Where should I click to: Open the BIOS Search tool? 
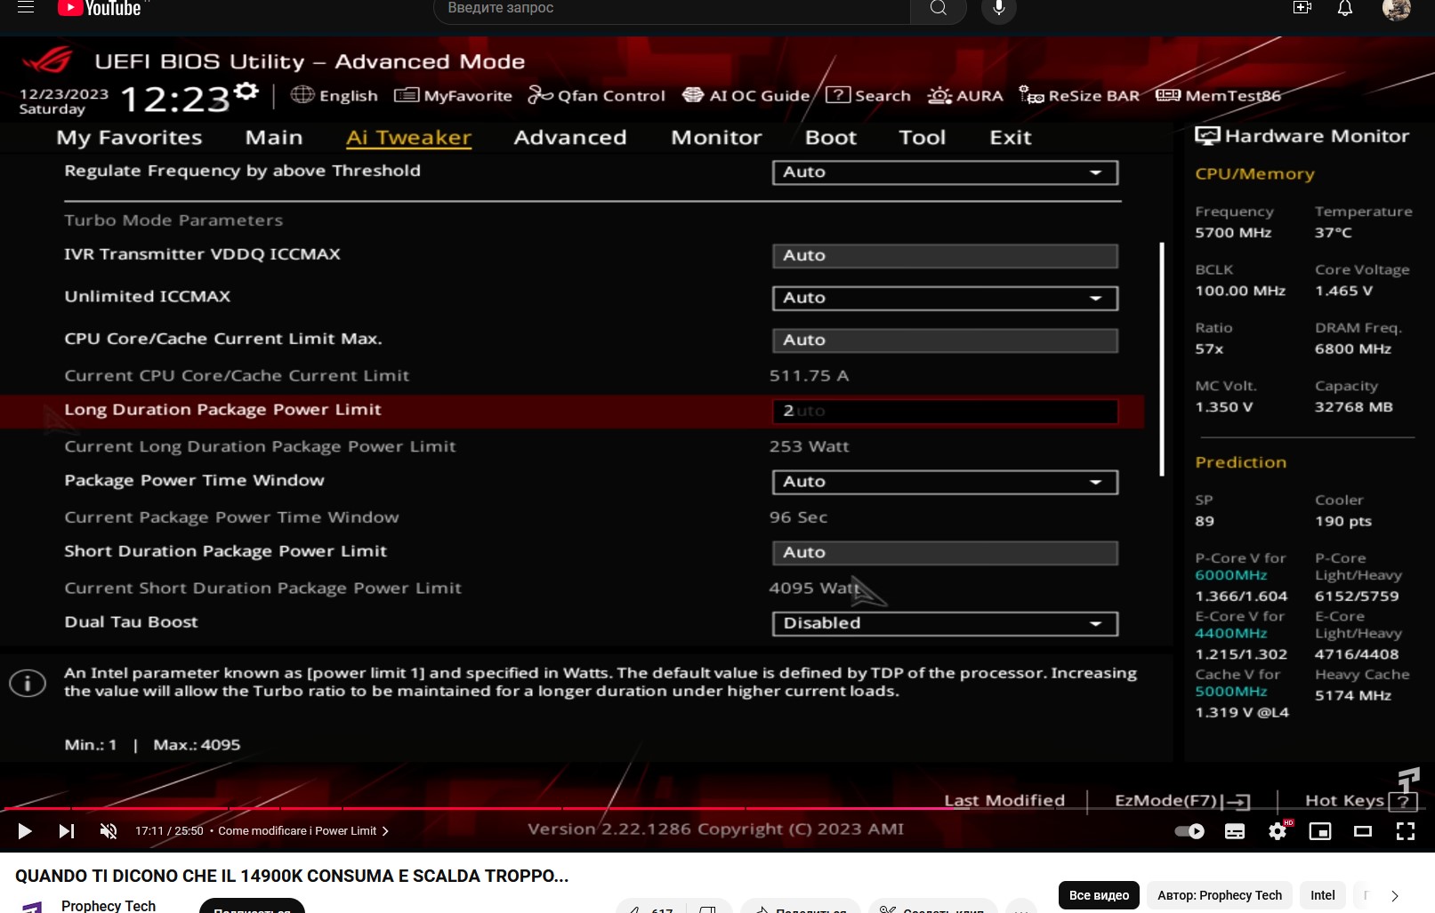(868, 95)
